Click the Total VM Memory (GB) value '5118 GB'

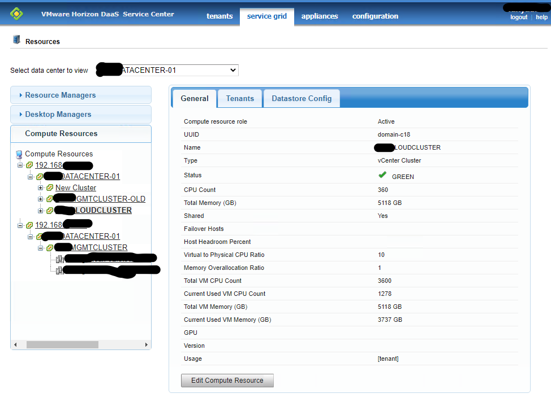tap(390, 307)
